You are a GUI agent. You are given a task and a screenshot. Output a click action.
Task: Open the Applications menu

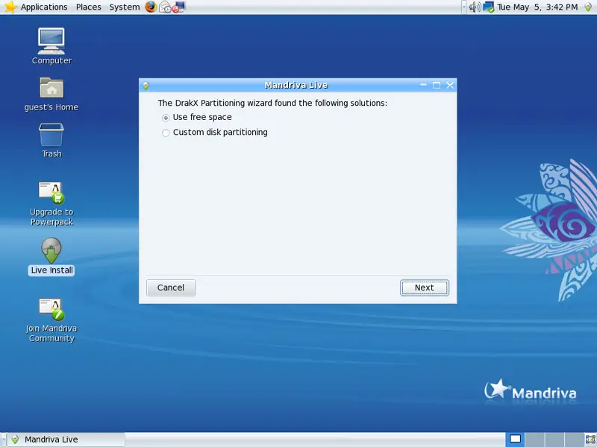pyautogui.click(x=44, y=7)
